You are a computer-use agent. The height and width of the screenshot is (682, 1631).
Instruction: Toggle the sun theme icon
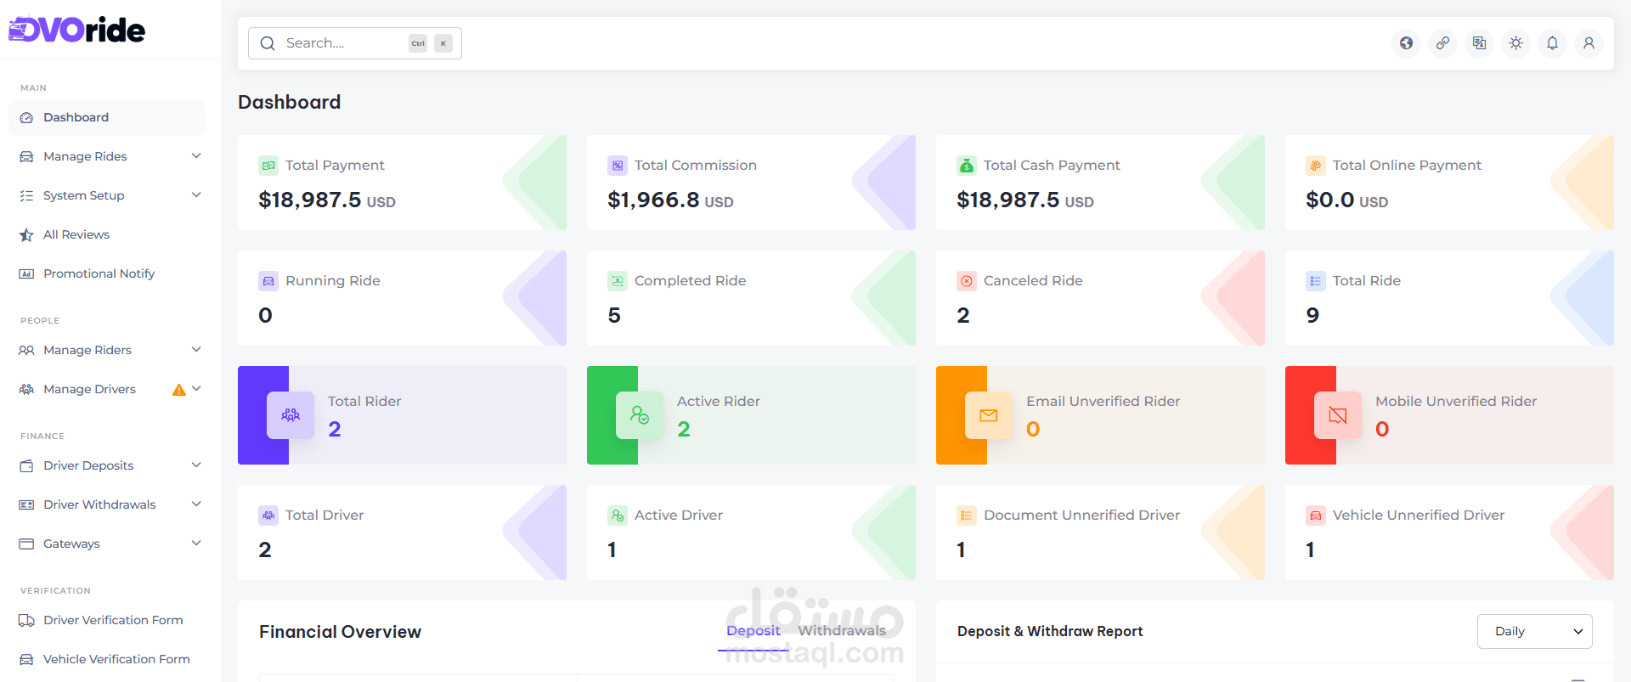pyautogui.click(x=1516, y=43)
